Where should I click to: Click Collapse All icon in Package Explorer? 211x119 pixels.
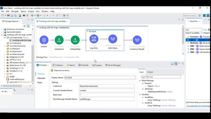pos(25,26)
